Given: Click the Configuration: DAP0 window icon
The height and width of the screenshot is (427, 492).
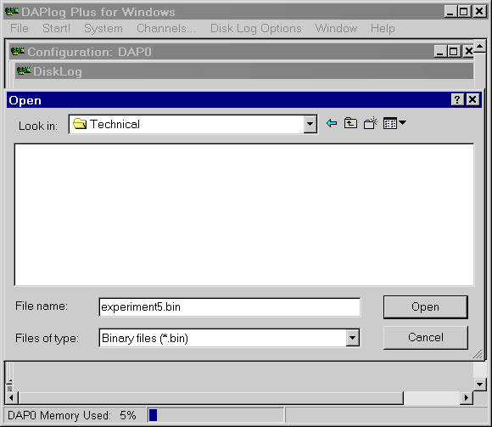Looking at the screenshot, I should 18,51.
